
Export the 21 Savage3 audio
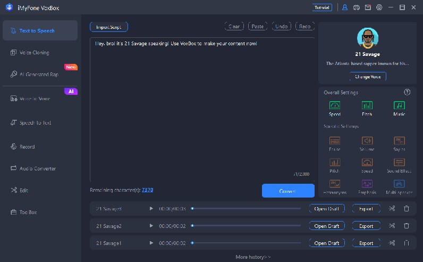click(x=366, y=208)
